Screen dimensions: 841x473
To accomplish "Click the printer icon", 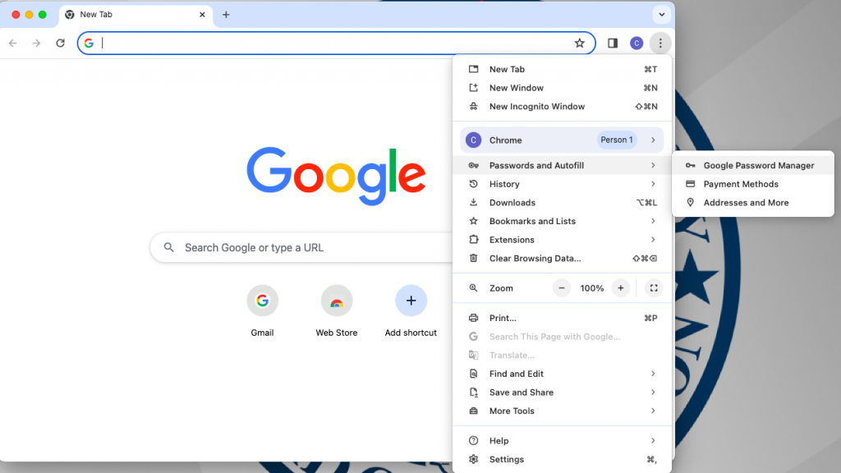I will coord(473,318).
